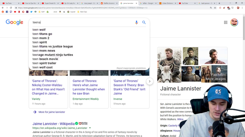245x137 pixels.
Task: Open Jaime on white horse image
Action: pyautogui.click(x=169, y=65)
